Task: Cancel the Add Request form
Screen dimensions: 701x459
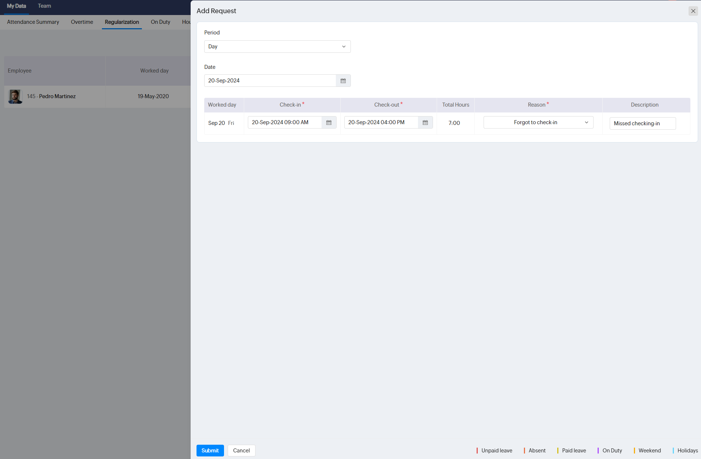Action: (241, 450)
